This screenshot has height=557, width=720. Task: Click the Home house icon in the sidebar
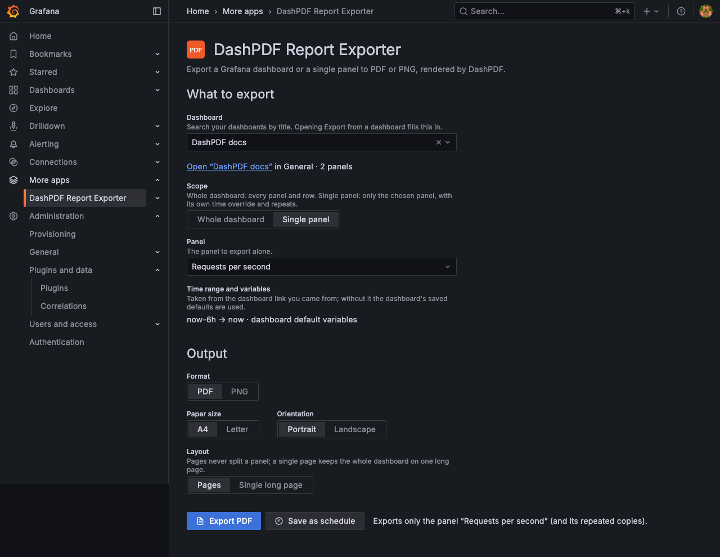point(13,36)
